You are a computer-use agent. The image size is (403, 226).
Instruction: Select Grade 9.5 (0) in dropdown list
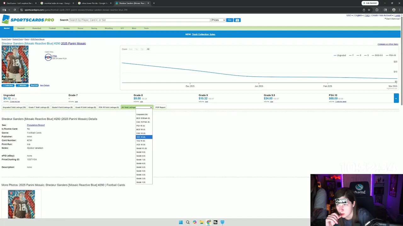point(144,148)
